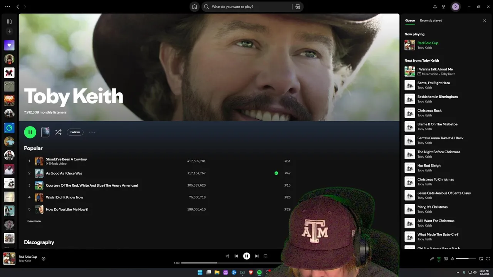This screenshot has height=277, width=493.
Task: Open the Toby Keith preview thumbnail beside pause
Action: 45,132
